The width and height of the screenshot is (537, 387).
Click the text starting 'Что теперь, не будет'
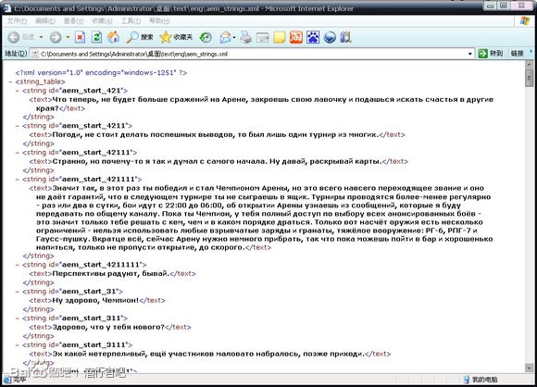pyautogui.click(x=265, y=104)
